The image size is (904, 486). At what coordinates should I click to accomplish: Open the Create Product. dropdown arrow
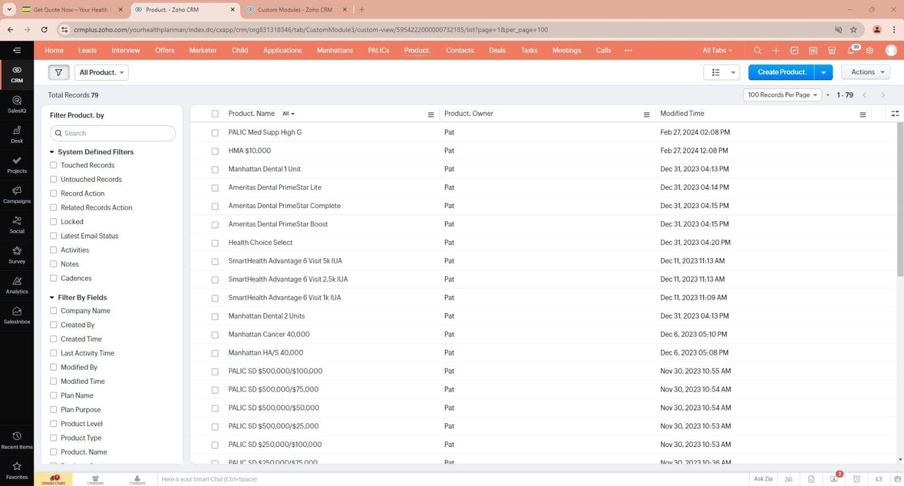click(x=824, y=72)
